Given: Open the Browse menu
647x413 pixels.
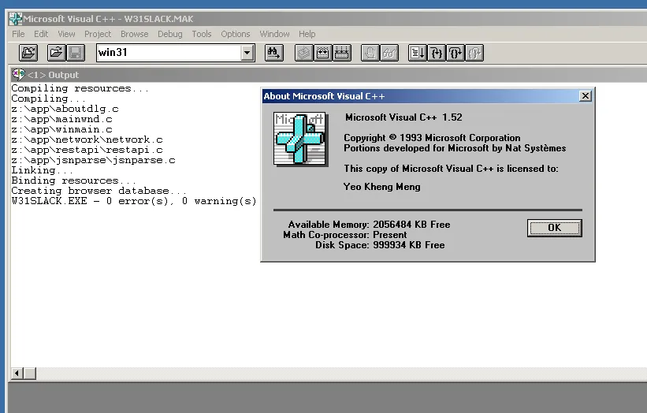Looking at the screenshot, I should pos(135,34).
